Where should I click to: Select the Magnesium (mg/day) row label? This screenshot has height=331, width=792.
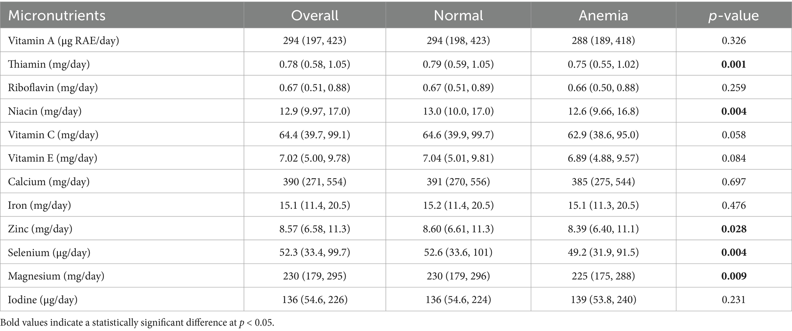[56, 276]
